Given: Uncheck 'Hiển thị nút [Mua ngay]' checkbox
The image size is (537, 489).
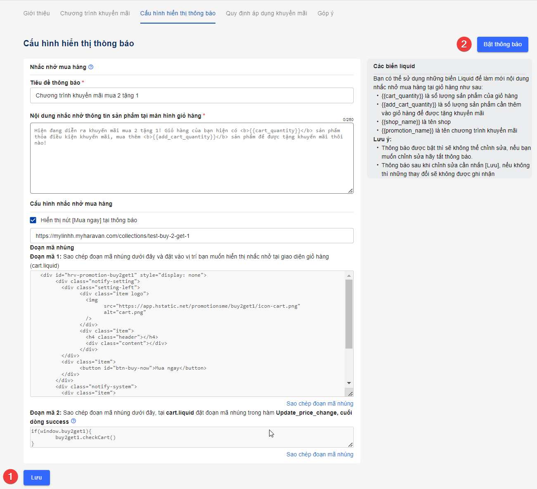Looking at the screenshot, I should click(33, 220).
